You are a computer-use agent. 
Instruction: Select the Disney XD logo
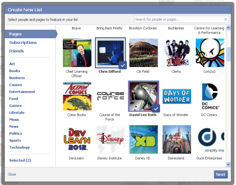[143, 139]
